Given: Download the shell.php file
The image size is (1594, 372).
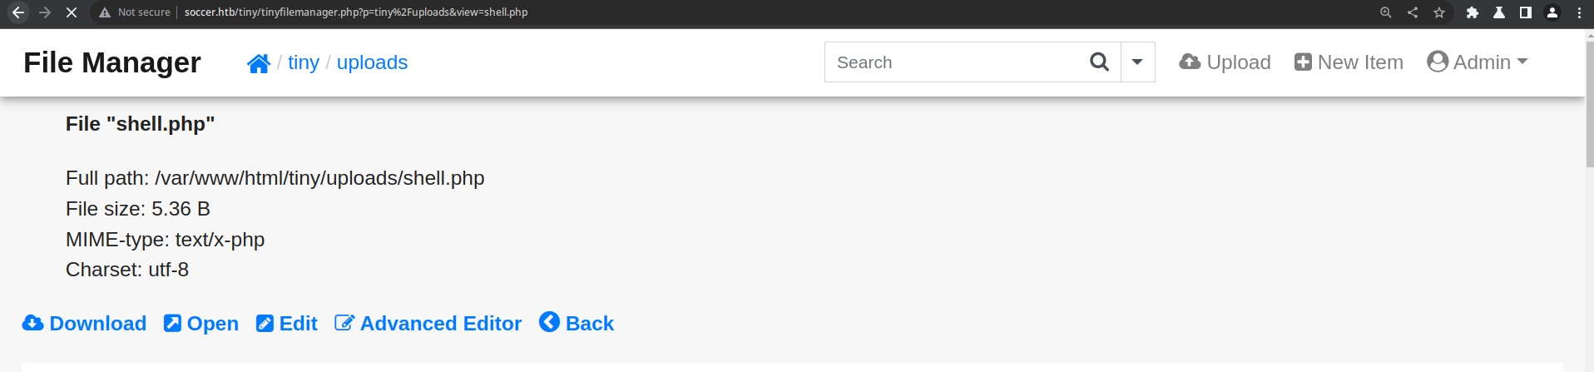Looking at the screenshot, I should click(84, 323).
